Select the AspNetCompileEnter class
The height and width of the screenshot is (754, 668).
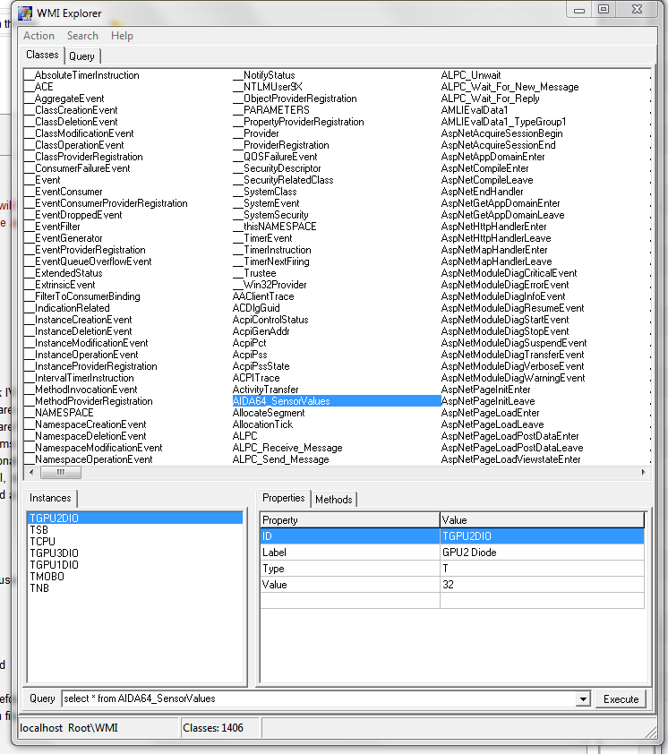point(484,168)
